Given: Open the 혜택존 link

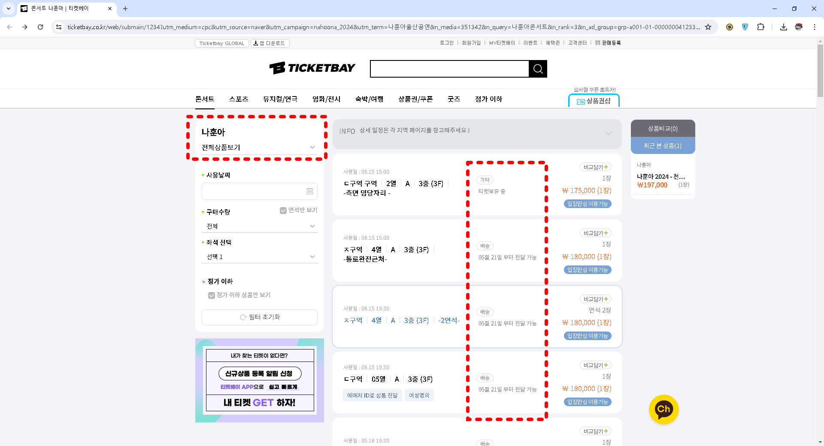Looking at the screenshot, I should (x=553, y=43).
